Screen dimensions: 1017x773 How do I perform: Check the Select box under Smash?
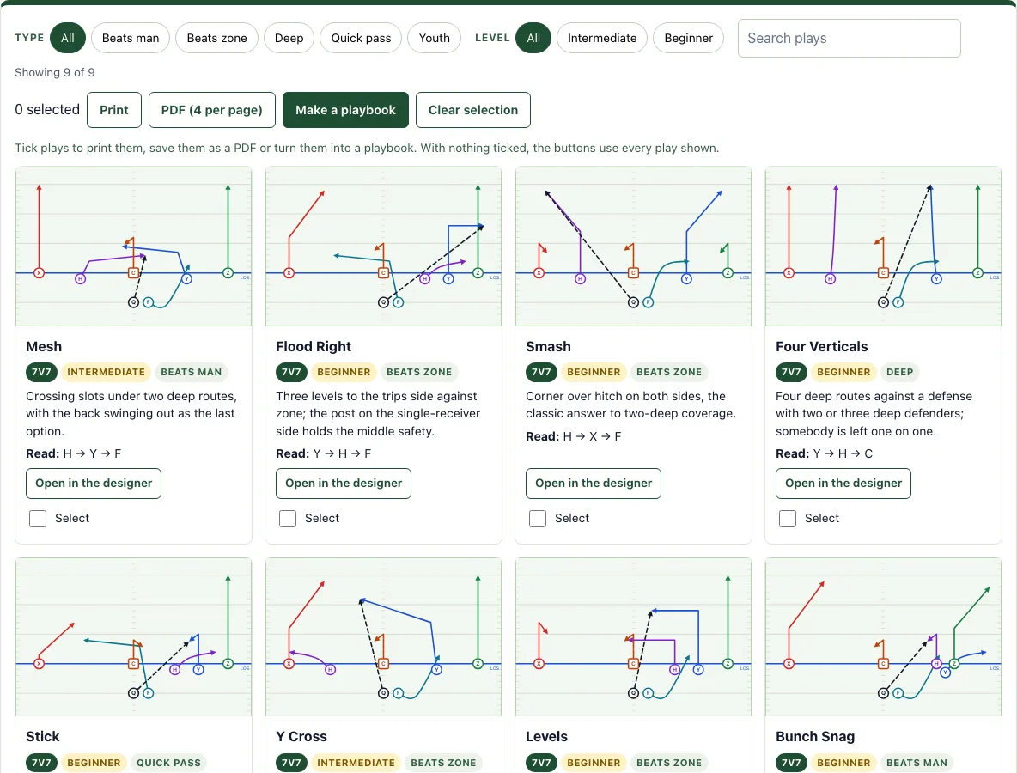coord(538,519)
